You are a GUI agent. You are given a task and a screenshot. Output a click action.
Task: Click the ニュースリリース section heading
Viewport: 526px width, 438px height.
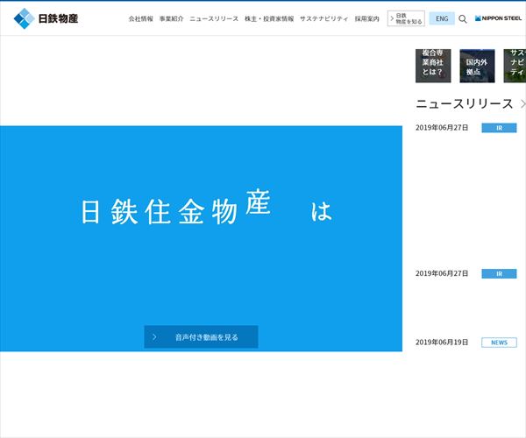point(465,103)
